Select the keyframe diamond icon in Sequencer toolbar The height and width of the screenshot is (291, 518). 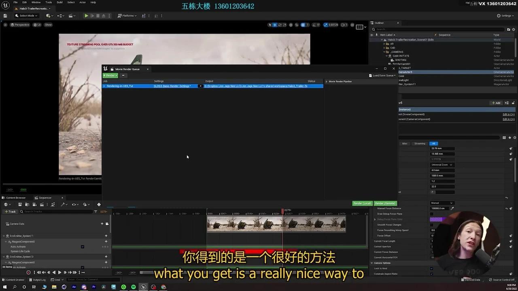click(99, 204)
